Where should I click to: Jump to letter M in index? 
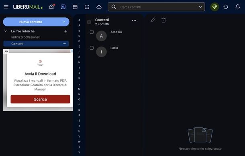[79, 89]
